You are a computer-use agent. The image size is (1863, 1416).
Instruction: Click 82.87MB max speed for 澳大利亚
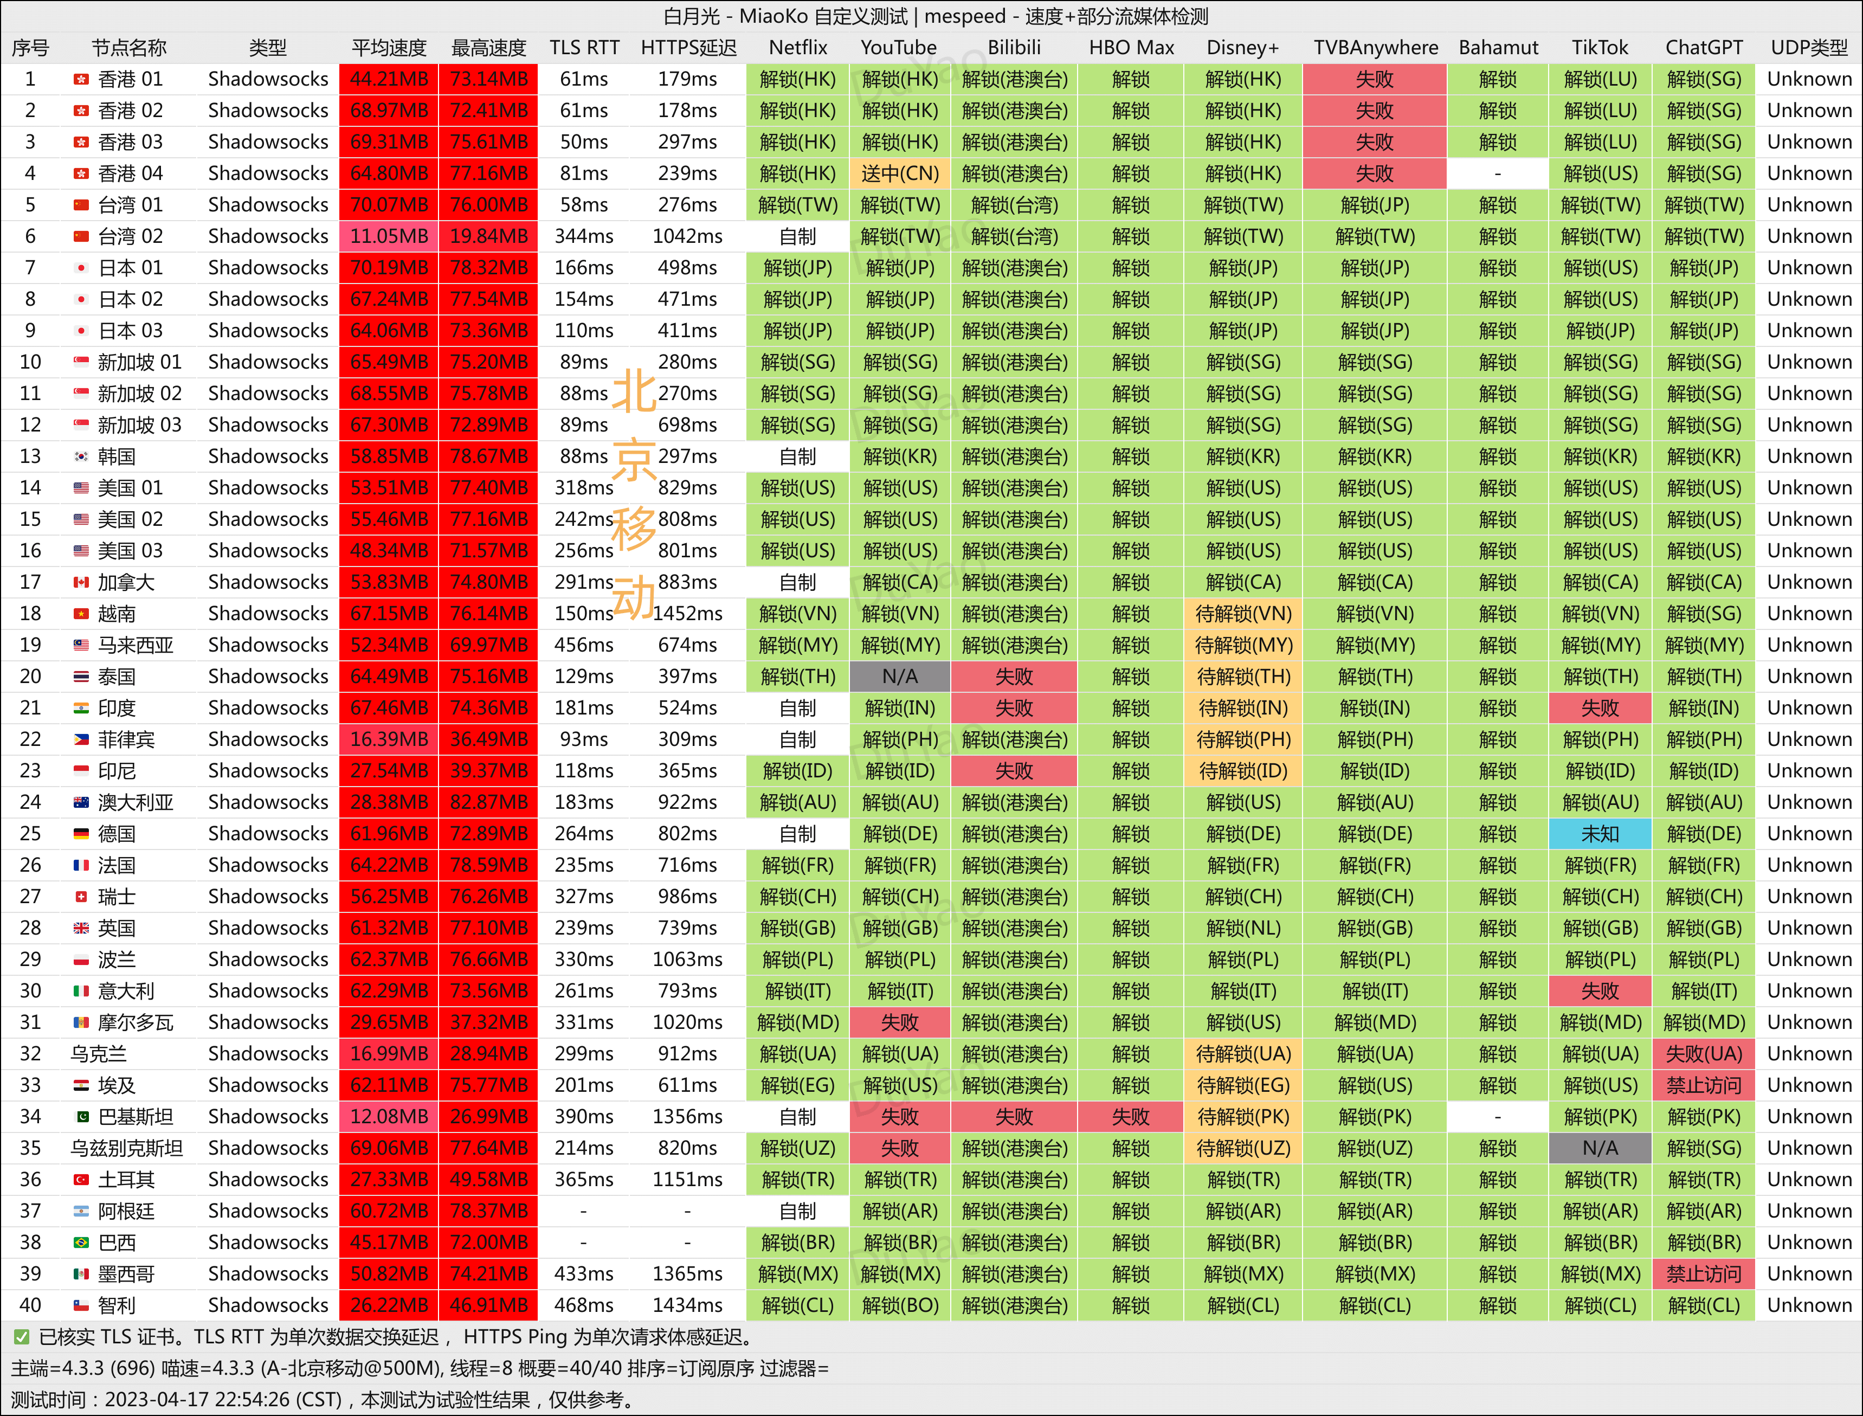[x=489, y=802]
